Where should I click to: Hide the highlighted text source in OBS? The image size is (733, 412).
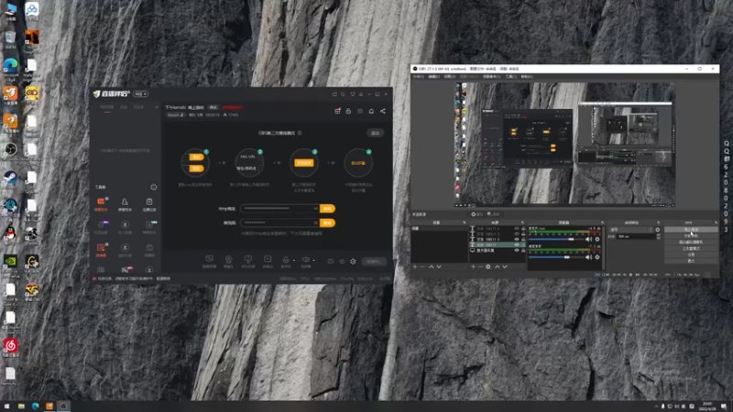coord(517,244)
